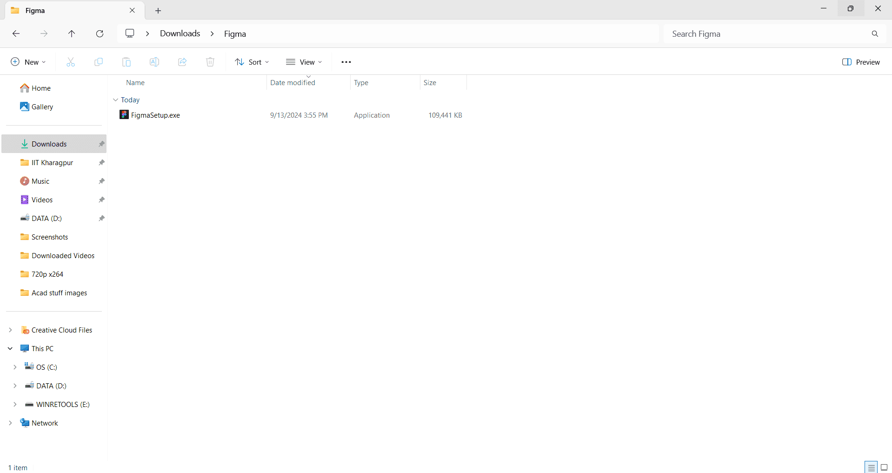The image size is (892, 473).
Task: Switch to details layout in status bar
Action: 870,466
